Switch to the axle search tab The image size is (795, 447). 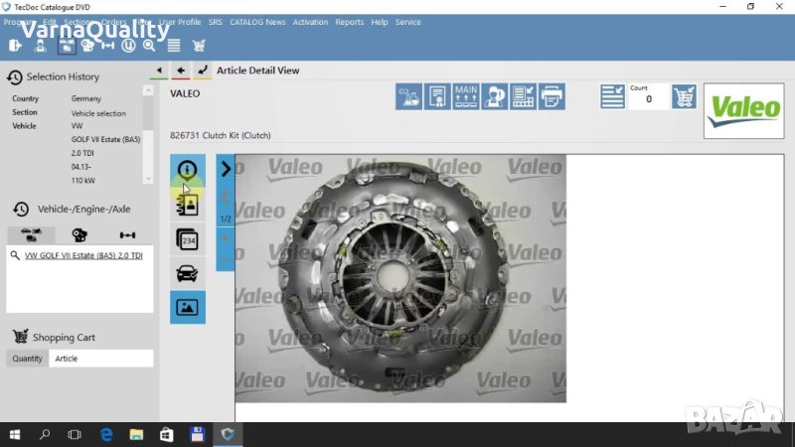click(127, 235)
